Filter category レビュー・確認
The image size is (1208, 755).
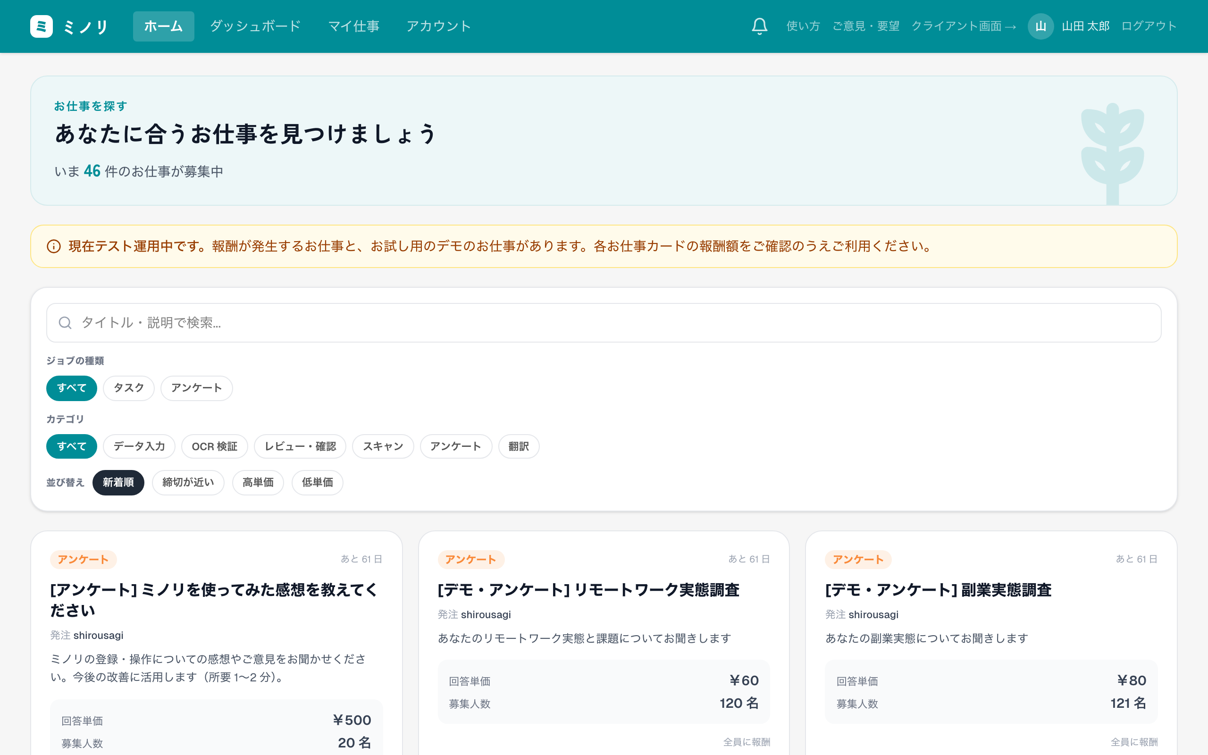coord(300,446)
